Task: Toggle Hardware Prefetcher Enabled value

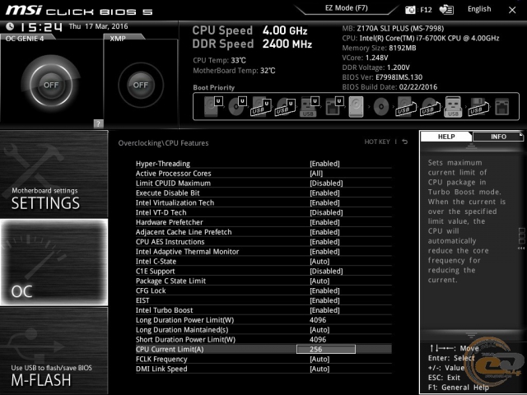Action: [x=324, y=222]
